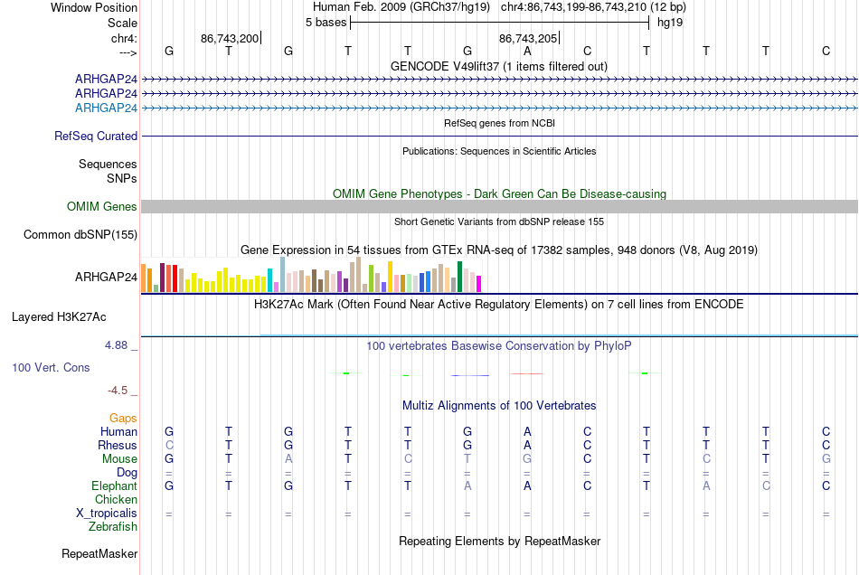Click the cyan GTEx expression bar
The height and width of the screenshot is (575, 859).
click(269, 280)
